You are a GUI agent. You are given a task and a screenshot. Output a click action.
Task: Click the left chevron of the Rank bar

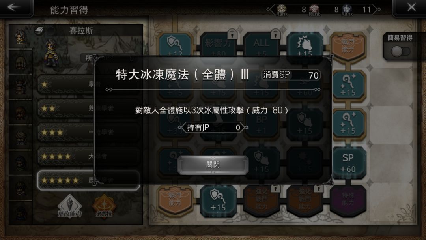269,9
